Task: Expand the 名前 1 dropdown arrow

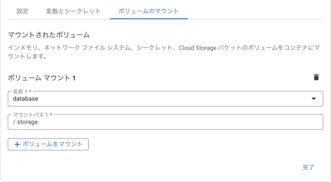Action: 313,99
